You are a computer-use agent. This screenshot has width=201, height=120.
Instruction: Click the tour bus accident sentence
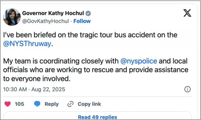90,39
